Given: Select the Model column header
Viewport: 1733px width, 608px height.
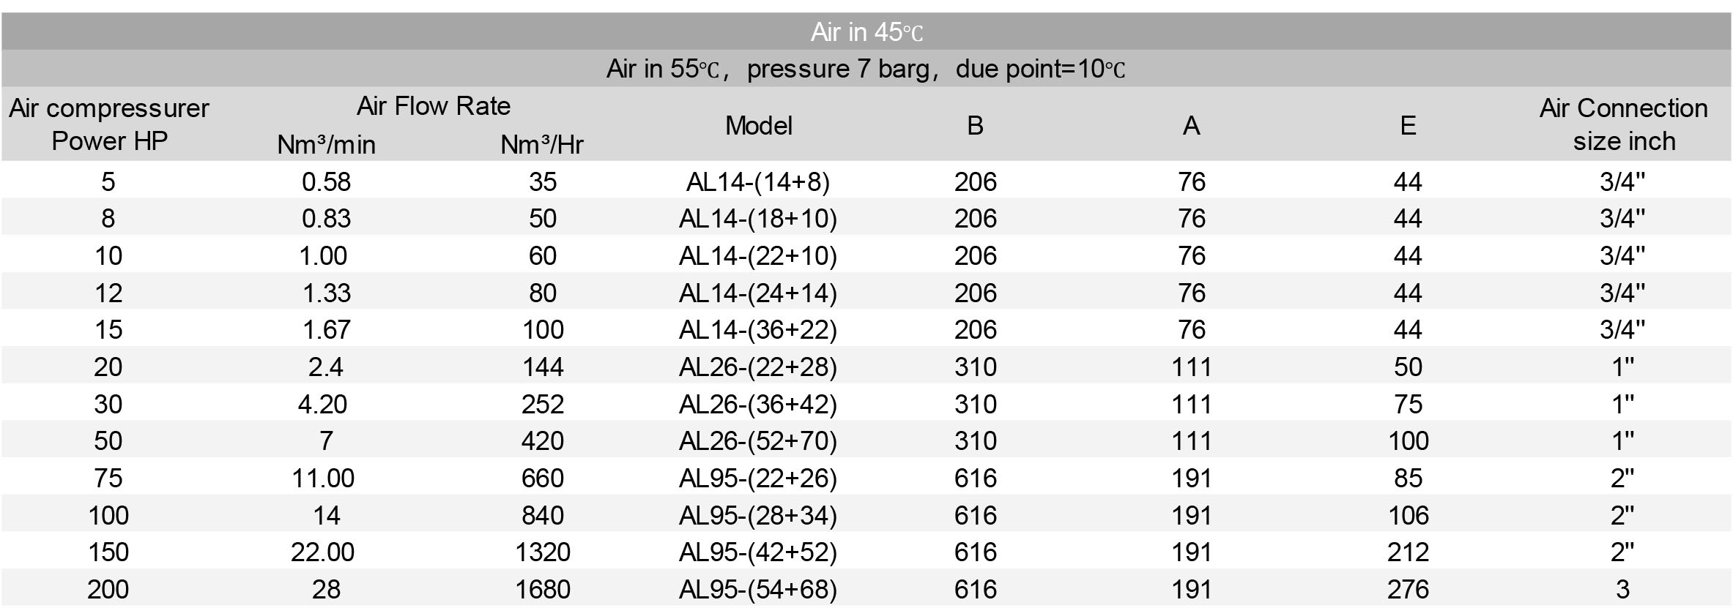Looking at the screenshot, I should [758, 126].
